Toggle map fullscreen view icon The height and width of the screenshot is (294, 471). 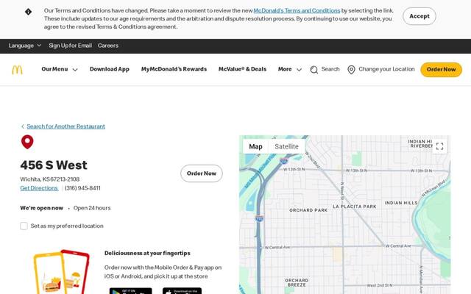(440, 146)
